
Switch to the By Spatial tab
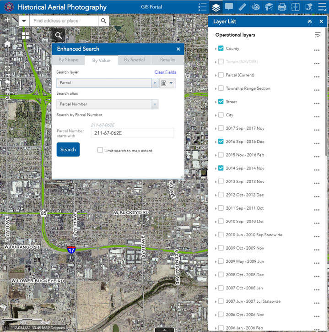(x=134, y=60)
